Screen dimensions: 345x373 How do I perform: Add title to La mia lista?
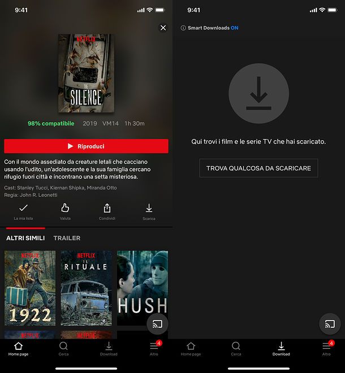23,212
